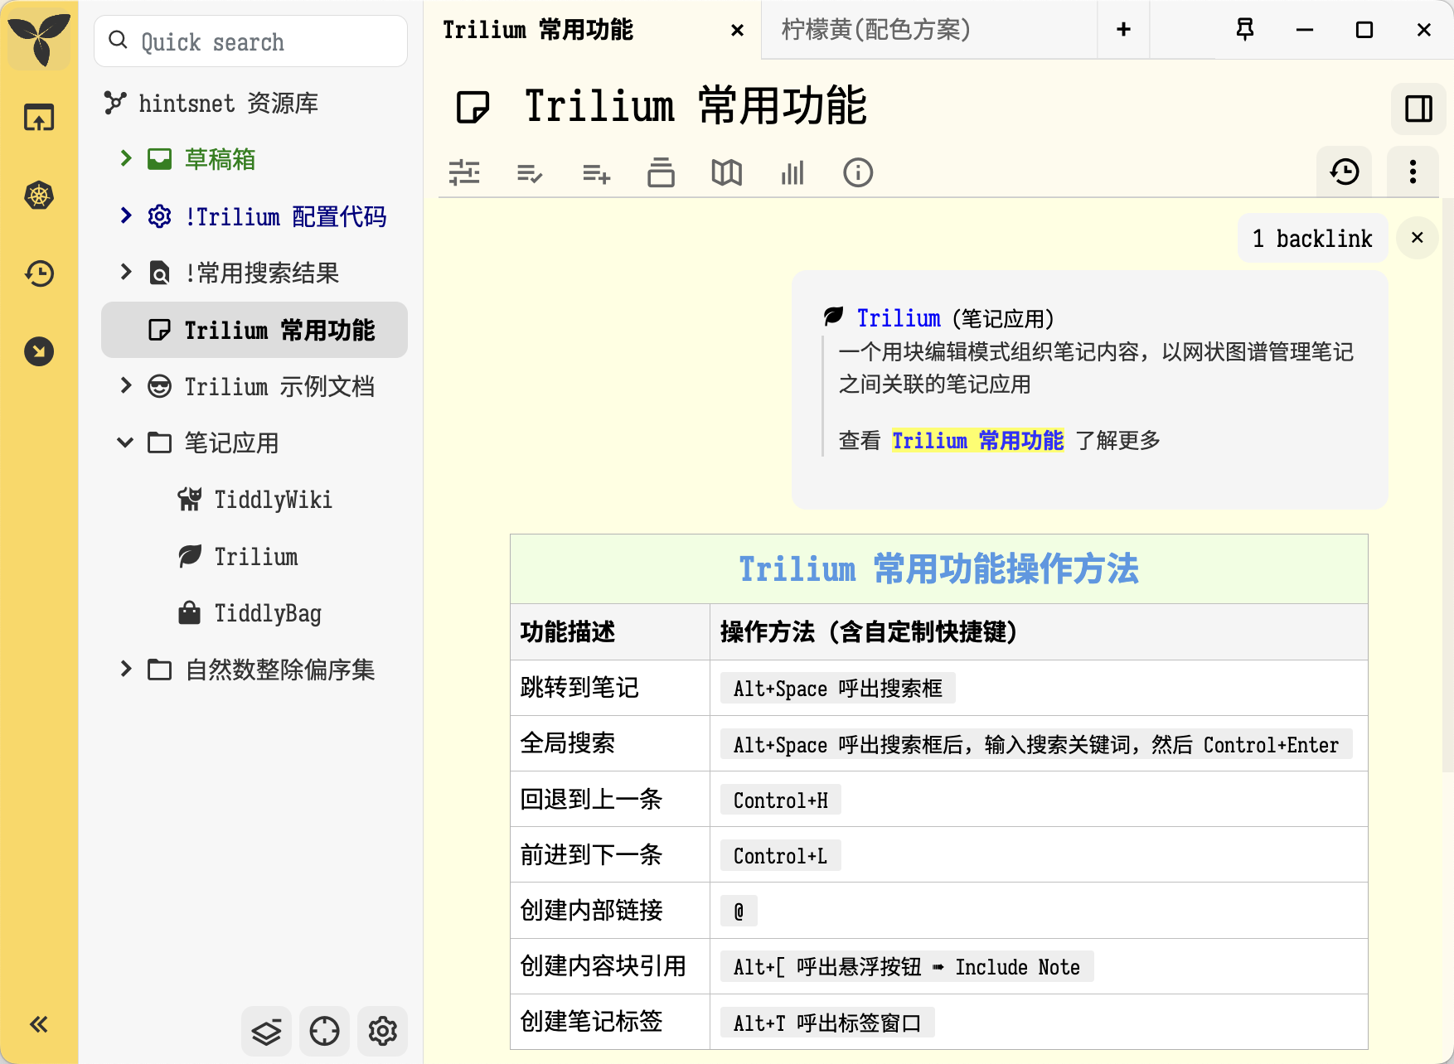Open the note map icon in ribbon
Screen dimensions: 1454x1064
tap(726, 173)
